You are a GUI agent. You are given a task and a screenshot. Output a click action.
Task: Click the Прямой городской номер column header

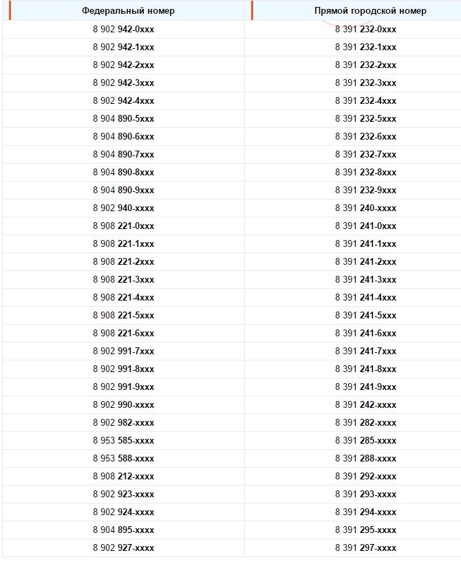370,11
